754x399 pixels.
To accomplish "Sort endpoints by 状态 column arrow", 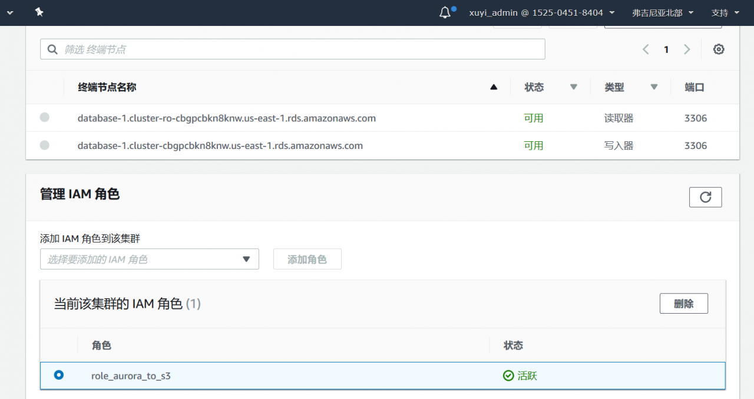I will click(x=574, y=87).
